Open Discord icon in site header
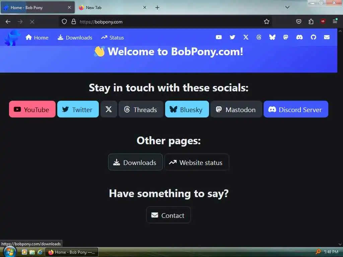This screenshot has width=343, height=257. (x=299, y=37)
